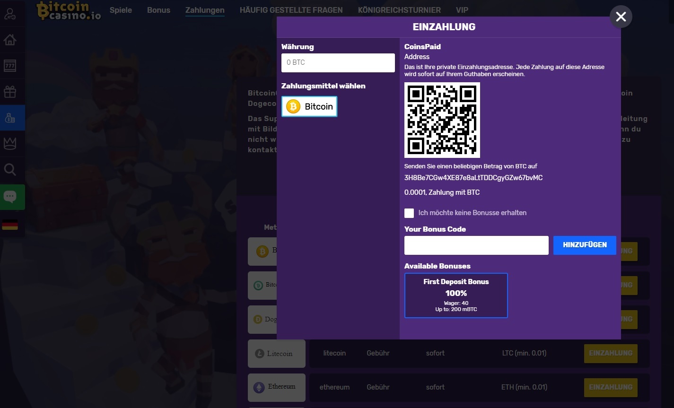Open KÖNIGREICHSTURNIER menu item

(399, 10)
